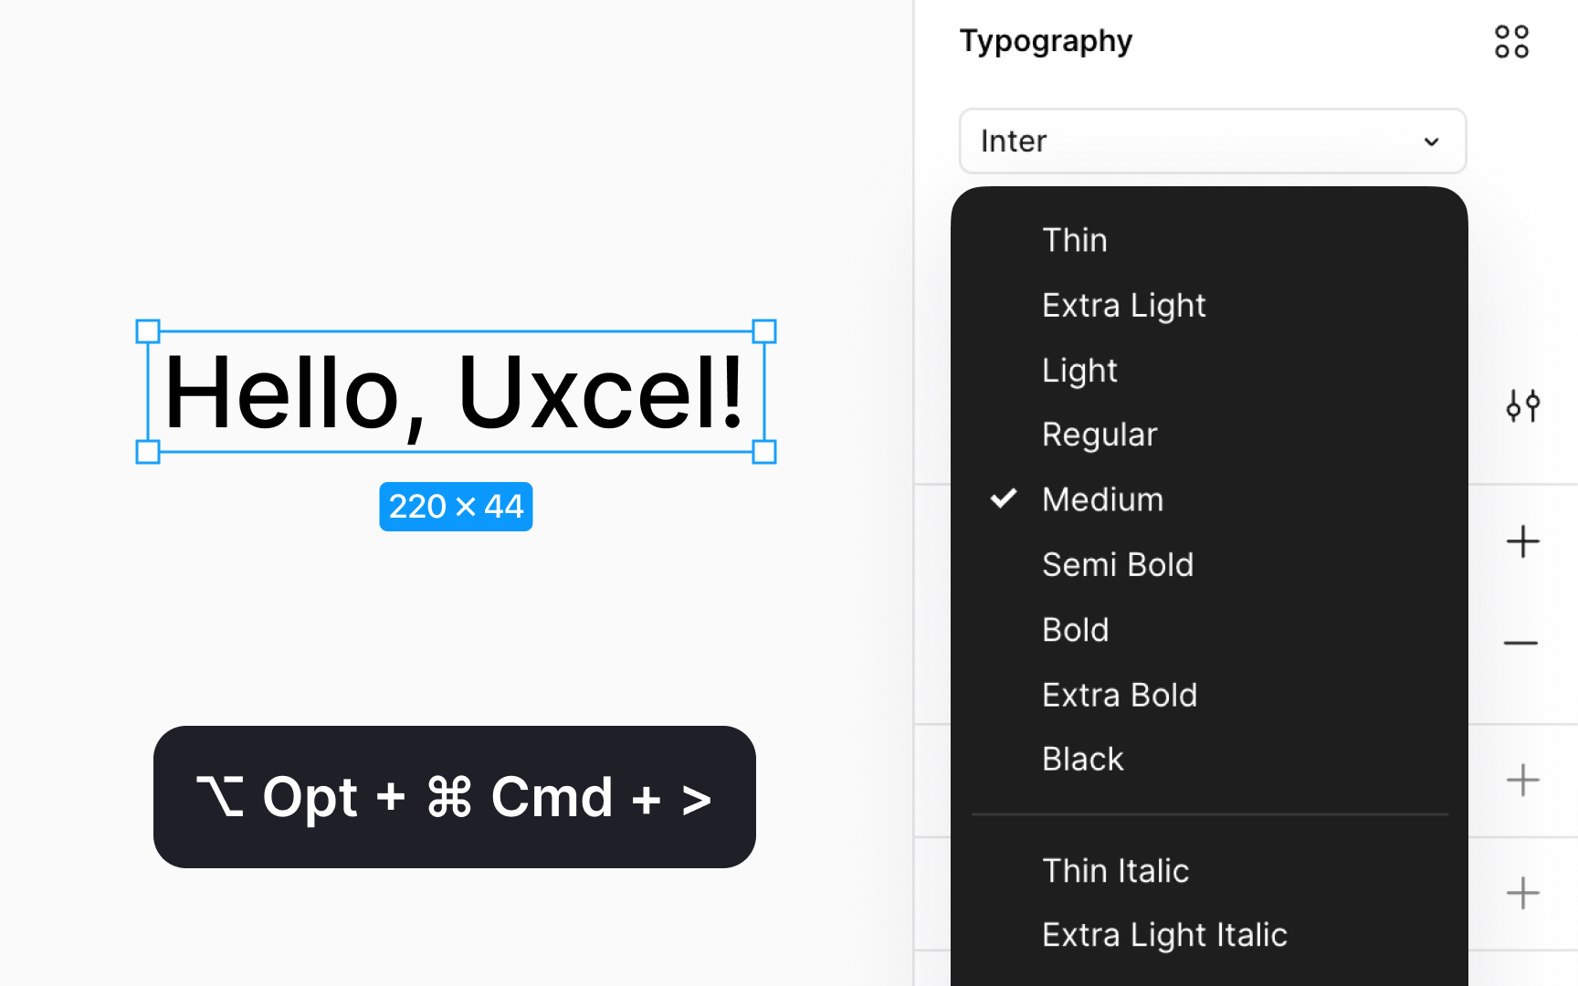1578x986 pixels.
Task: Click the plus icon in the third section
Action: [x=1522, y=780]
